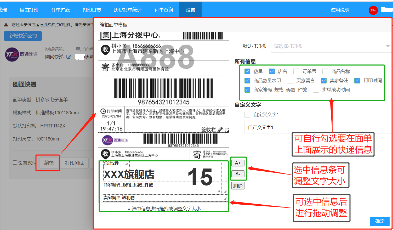This screenshot has height=230, width=393.
Task: Enable the 订单号 checkbox
Action: tap(296, 71)
